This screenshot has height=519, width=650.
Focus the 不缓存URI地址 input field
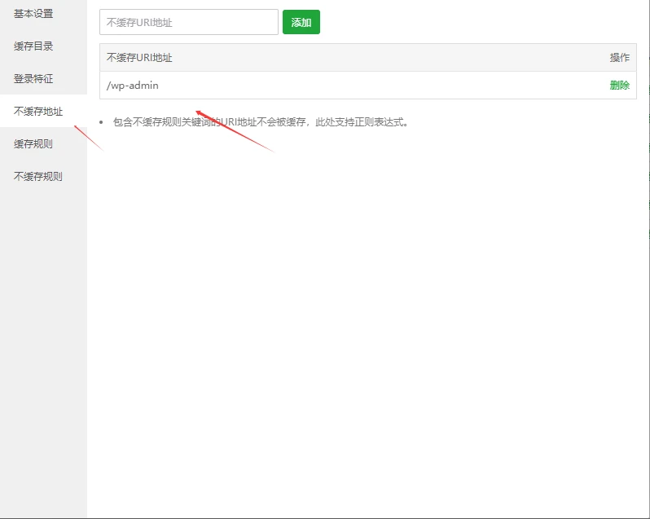(189, 22)
